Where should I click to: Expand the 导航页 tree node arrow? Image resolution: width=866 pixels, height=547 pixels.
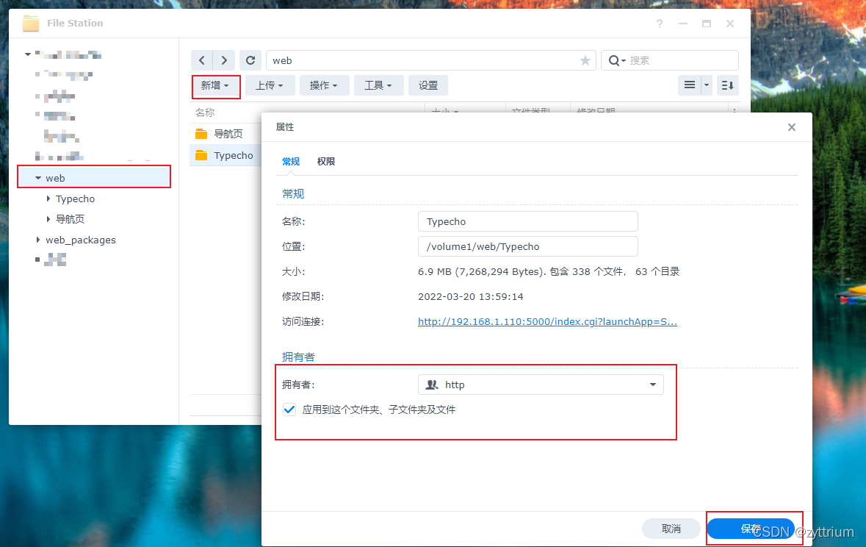[48, 219]
